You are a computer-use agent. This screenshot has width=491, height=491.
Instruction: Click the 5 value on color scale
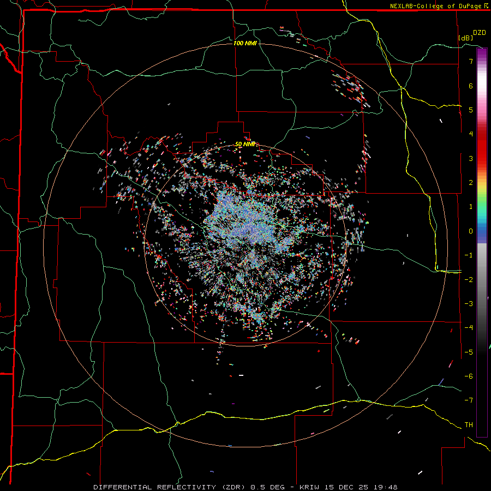[x=471, y=110]
